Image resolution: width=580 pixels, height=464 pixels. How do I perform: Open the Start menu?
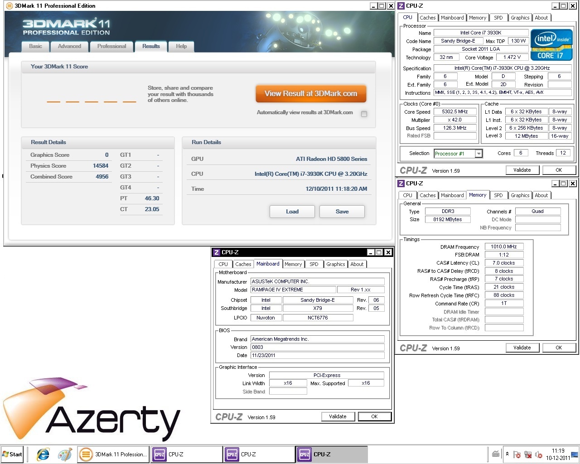pos(12,454)
